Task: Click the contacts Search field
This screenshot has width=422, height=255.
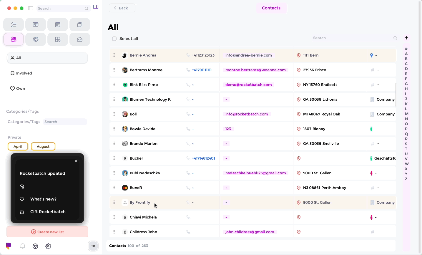Action: [x=352, y=38]
